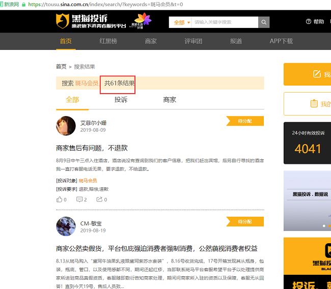Open 红黑榜 navigation item
331x289 pixels.
(x=108, y=41)
